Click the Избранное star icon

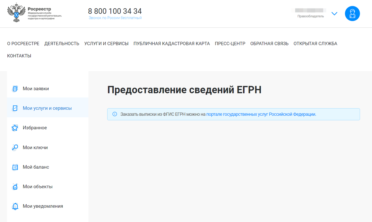point(15,128)
